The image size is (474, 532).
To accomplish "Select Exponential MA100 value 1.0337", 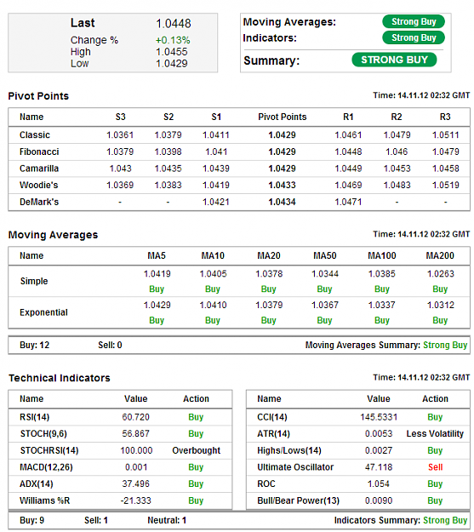I will [382, 305].
